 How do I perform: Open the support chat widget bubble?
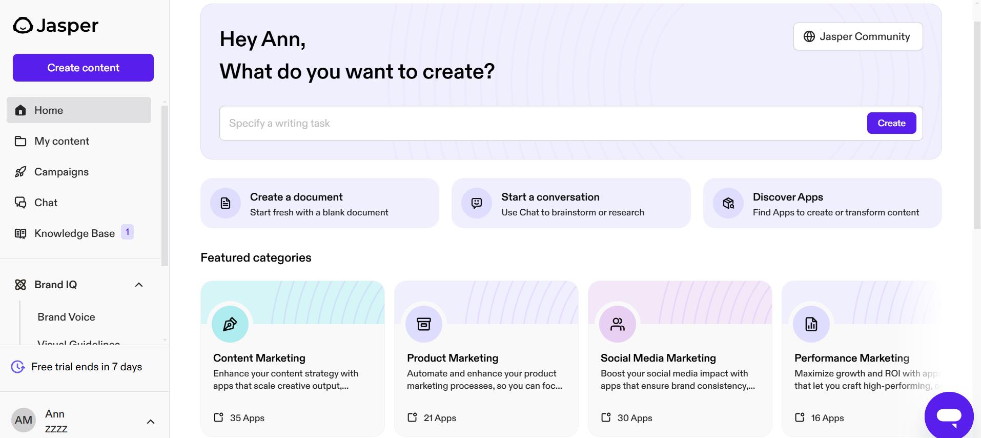click(949, 416)
